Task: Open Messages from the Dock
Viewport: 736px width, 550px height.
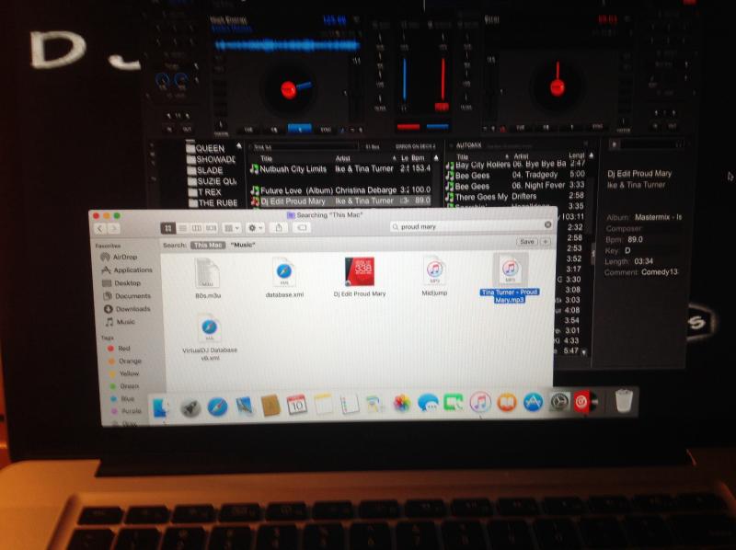Action: pyautogui.click(x=428, y=403)
